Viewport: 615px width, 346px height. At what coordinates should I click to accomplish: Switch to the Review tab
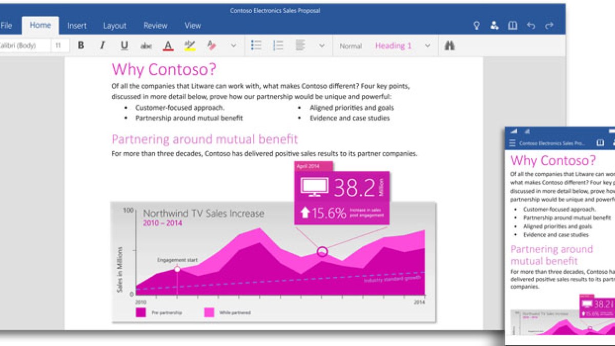[x=155, y=25]
